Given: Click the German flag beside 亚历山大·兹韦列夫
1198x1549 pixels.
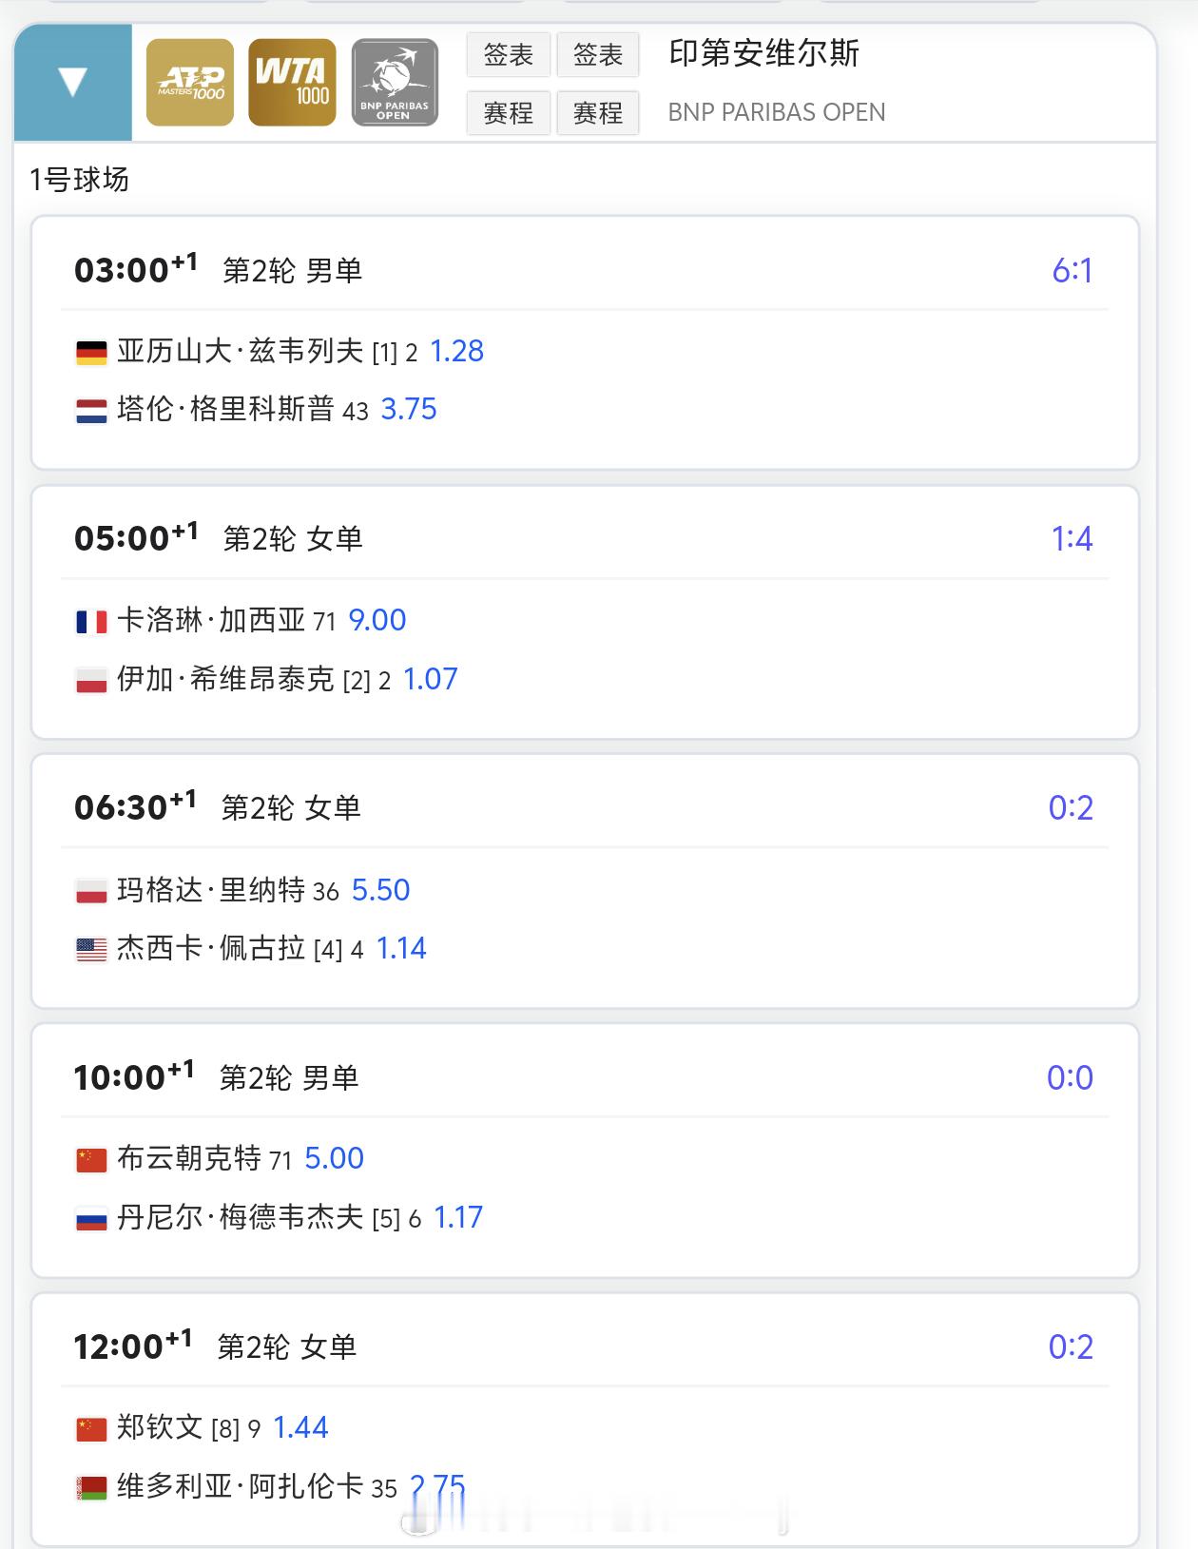Looking at the screenshot, I should click(x=91, y=353).
